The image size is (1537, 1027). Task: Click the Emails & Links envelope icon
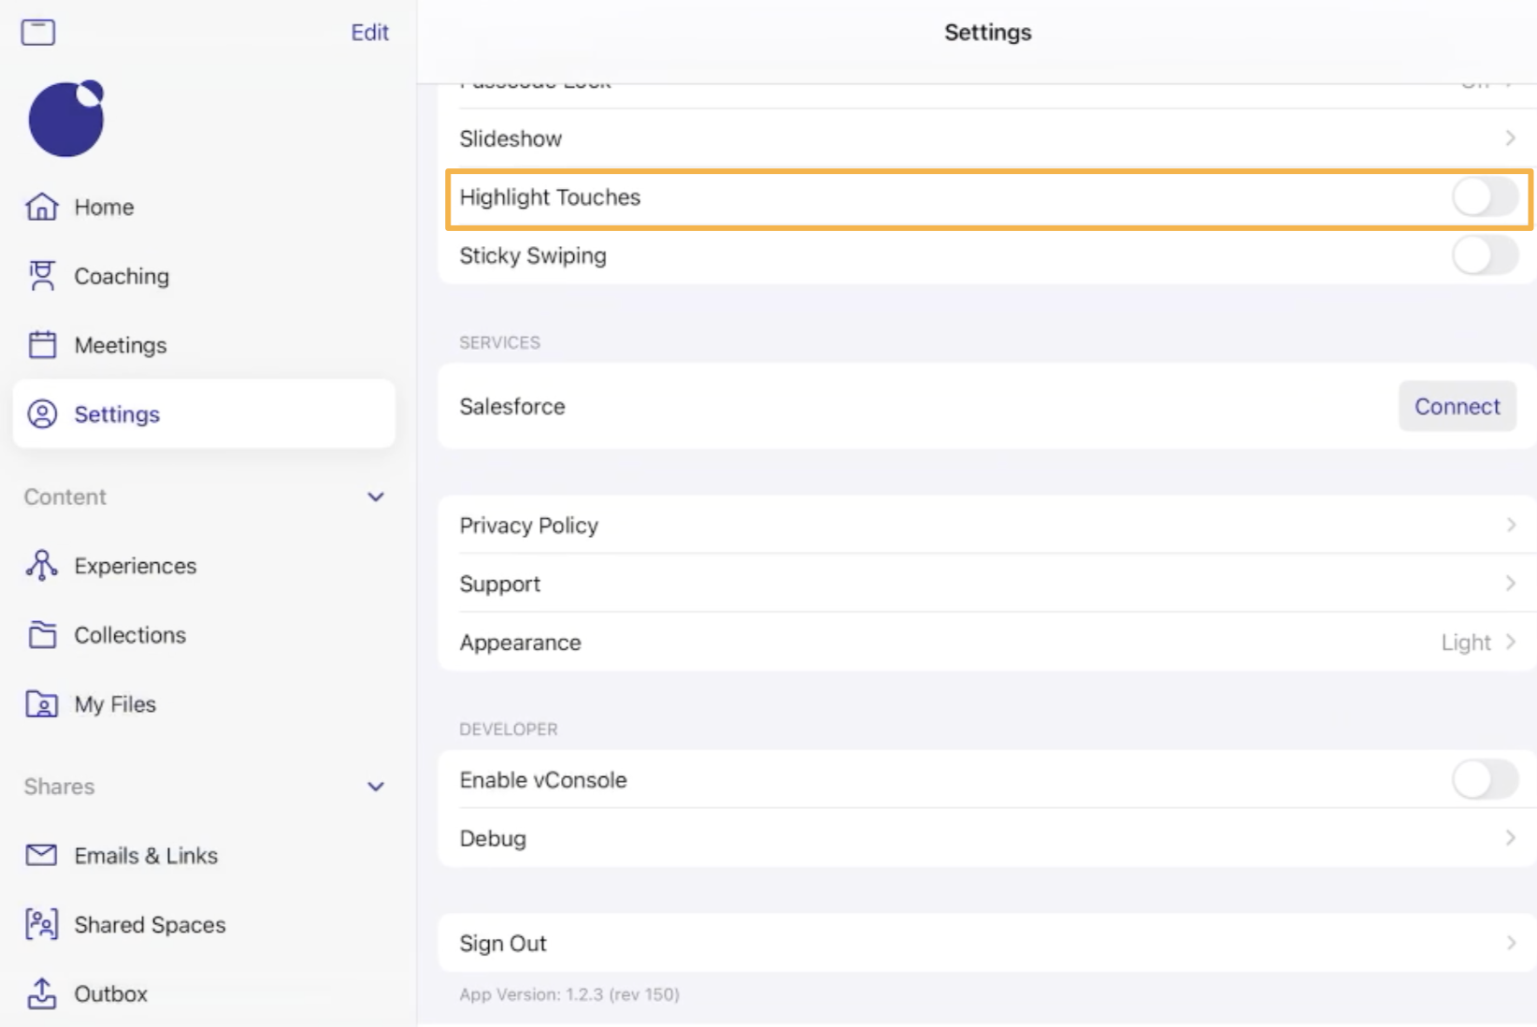(x=42, y=855)
